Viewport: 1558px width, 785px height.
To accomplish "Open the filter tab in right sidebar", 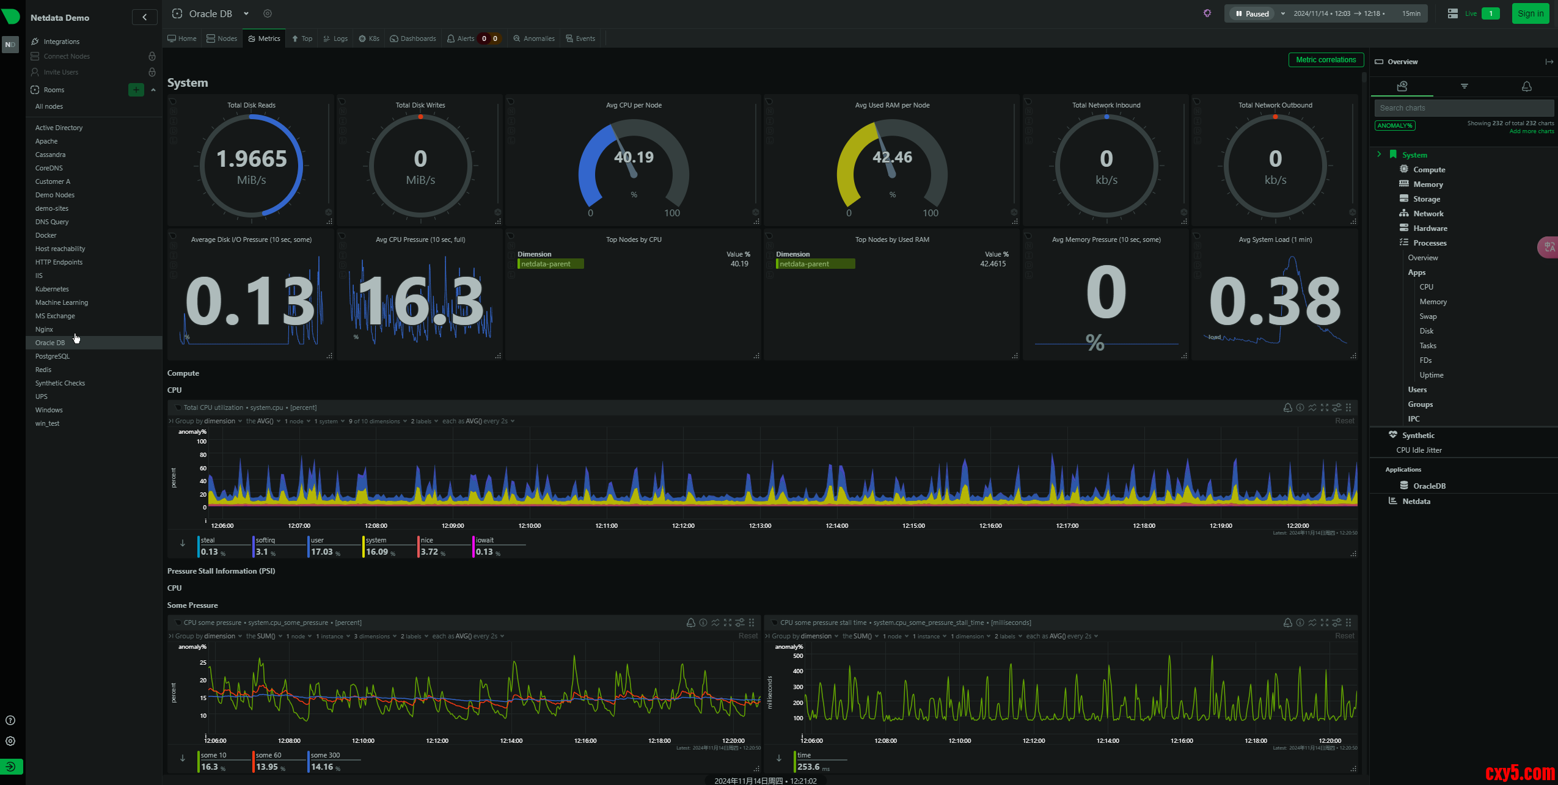I will pyautogui.click(x=1464, y=86).
